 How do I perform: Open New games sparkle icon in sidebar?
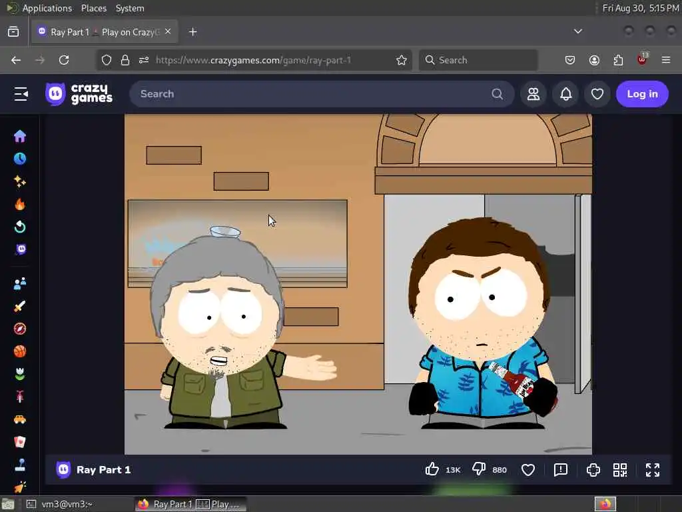(x=20, y=181)
